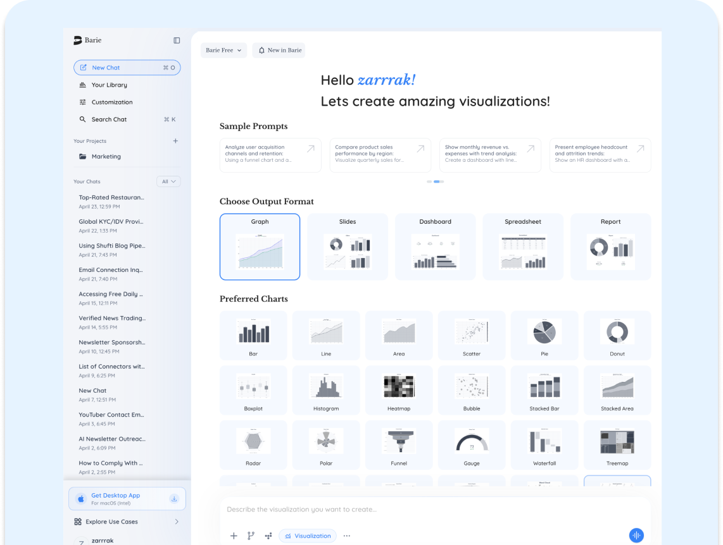Open the arrow on the employee headcount prompt
This screenshot has width=723, height=545.
click(641, 149)
